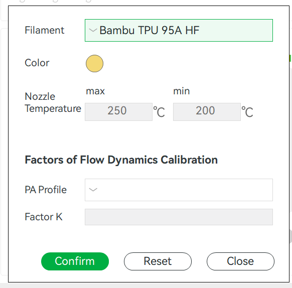The image size is (292, 288).
Task: Reset the filament settings
Action: pos(158,261)
